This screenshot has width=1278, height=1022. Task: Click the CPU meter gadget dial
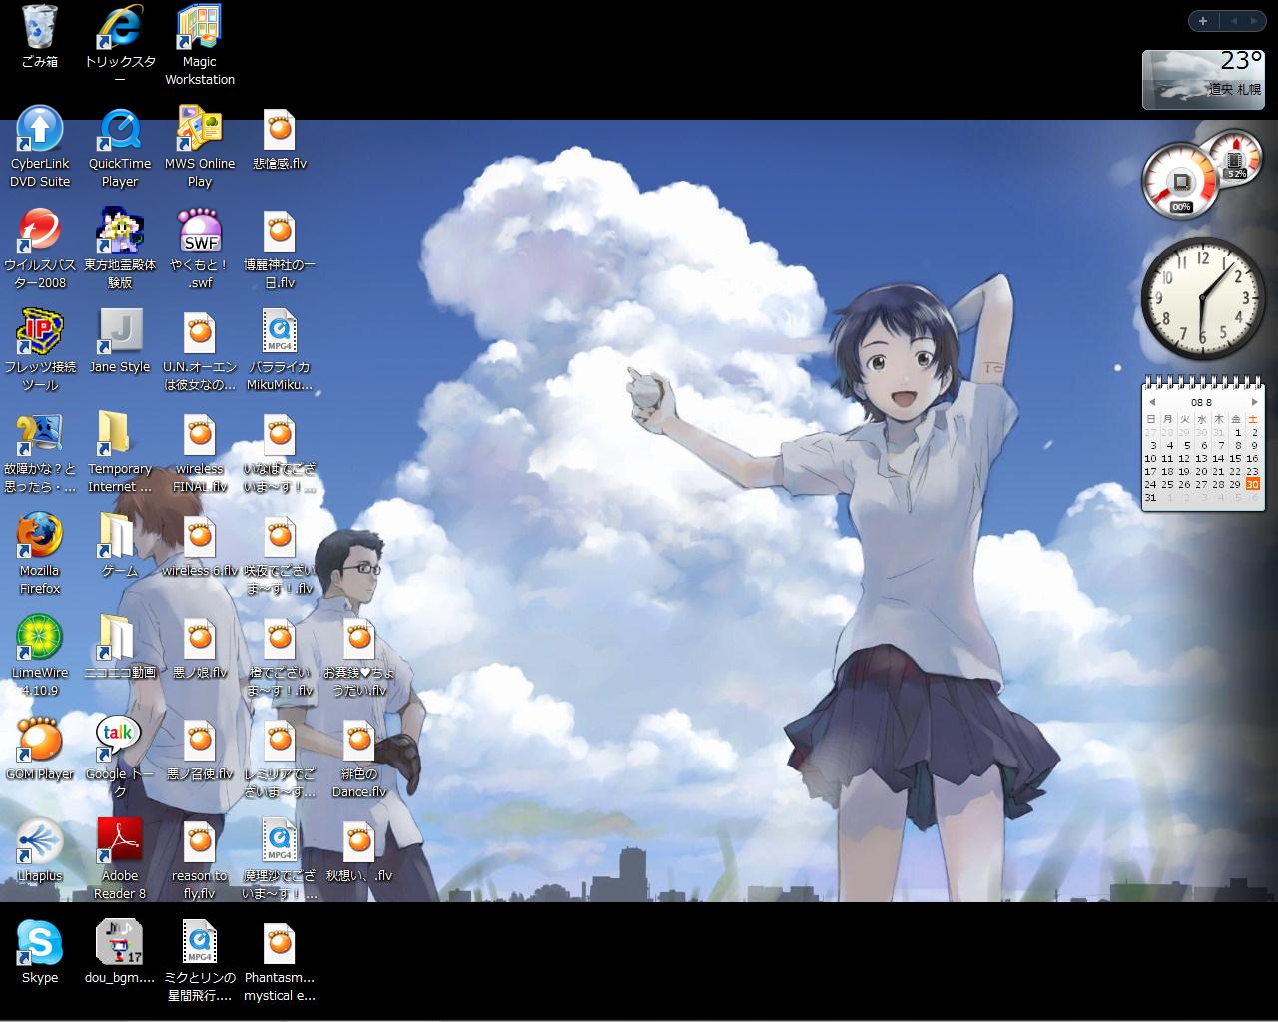[1180, 181]
